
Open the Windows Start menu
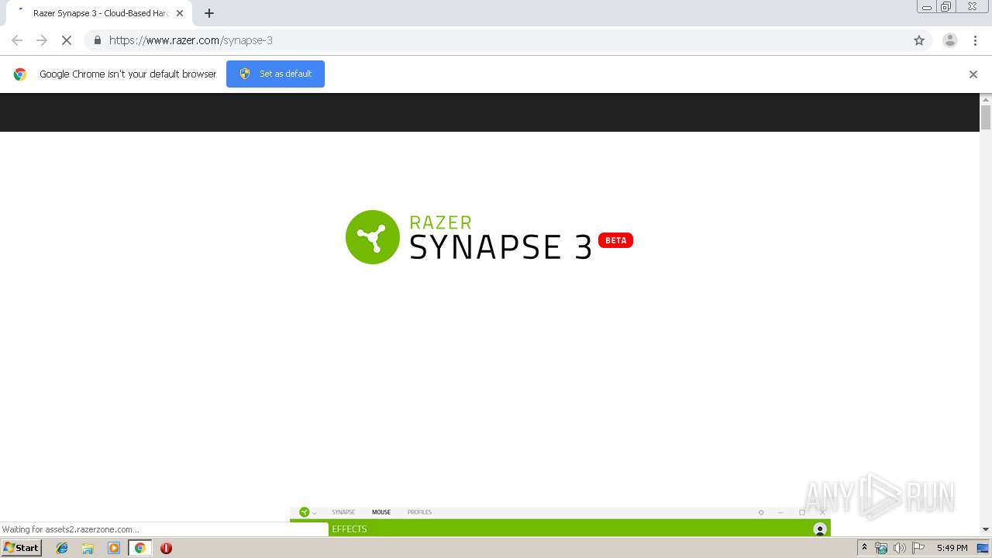21,548
